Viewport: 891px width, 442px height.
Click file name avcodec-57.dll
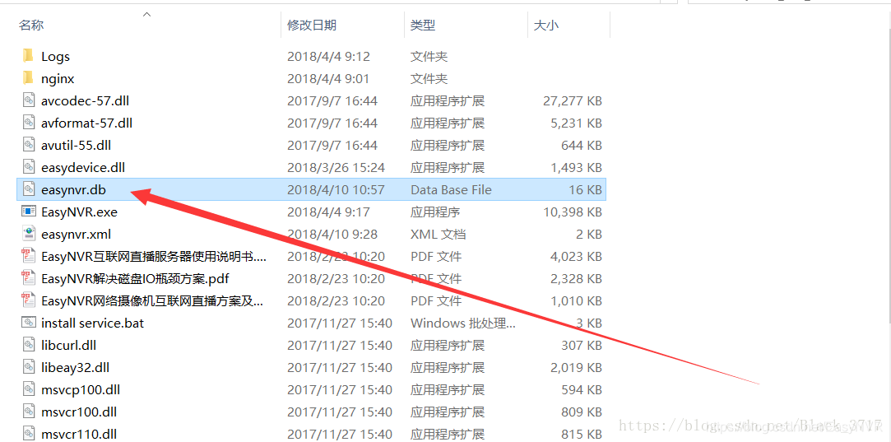86,100
